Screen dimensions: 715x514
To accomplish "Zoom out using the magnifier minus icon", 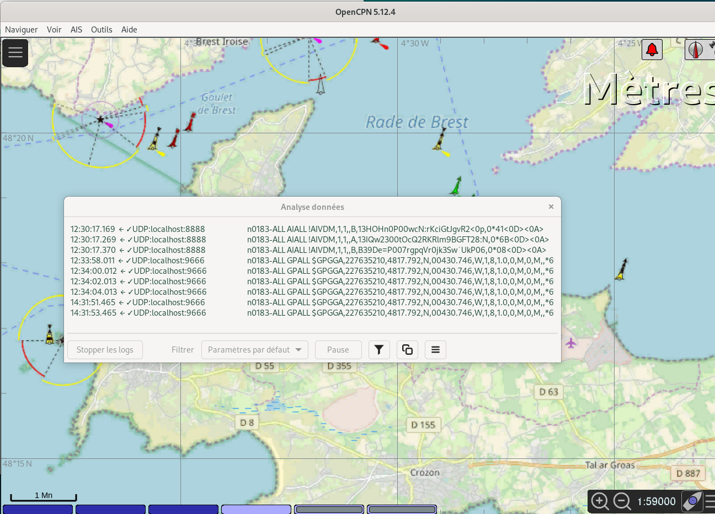I will [621, 501].
